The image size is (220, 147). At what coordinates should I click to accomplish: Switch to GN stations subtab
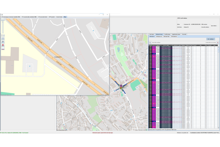coord(174,36)
